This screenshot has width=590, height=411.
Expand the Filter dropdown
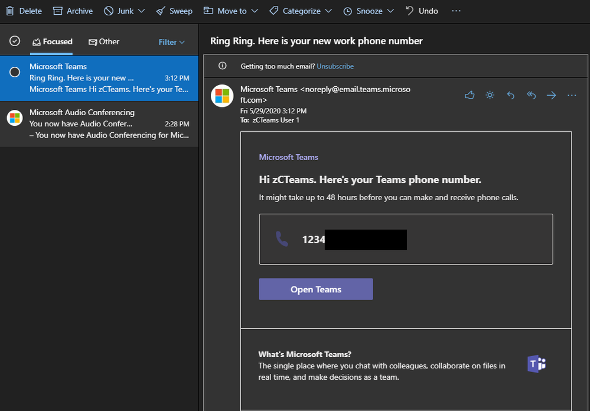point(172,42)
